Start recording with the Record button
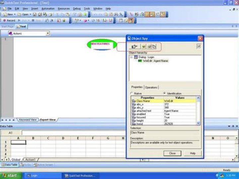The height and width of the screenshot is (179, 239). coord(9,21)
